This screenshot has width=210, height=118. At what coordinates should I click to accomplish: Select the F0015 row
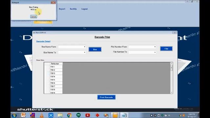56,80
